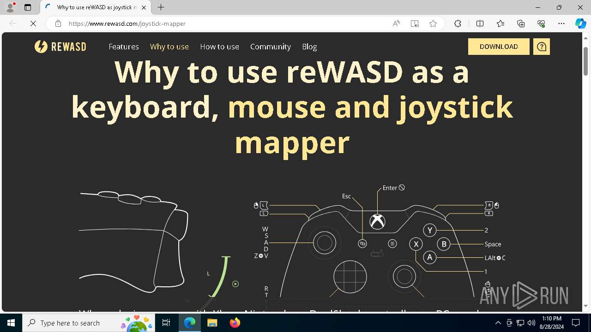The image size is (591, 332).
Task: Close the reWASD browser tab
Action: 144,7
